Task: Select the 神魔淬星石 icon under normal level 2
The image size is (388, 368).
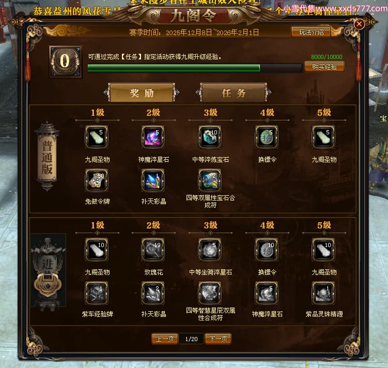Action: point(153,137)
